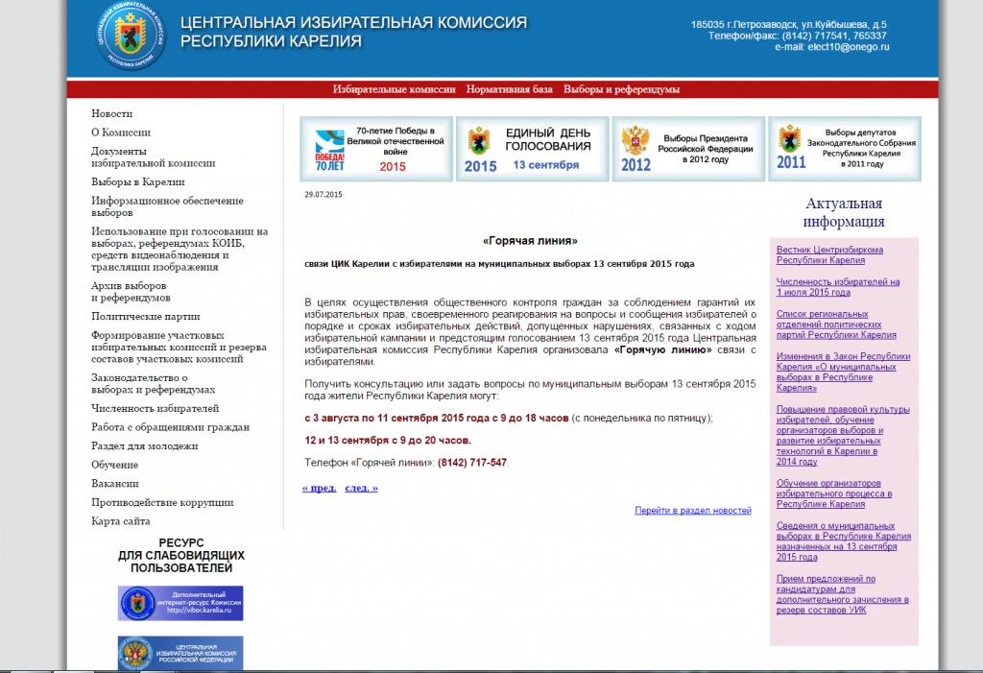Image resolution: width=983 pixels, height=673 pixels.
Task: Click the hotline phone number (8142) 717-547
Action: tap(472, 462)
